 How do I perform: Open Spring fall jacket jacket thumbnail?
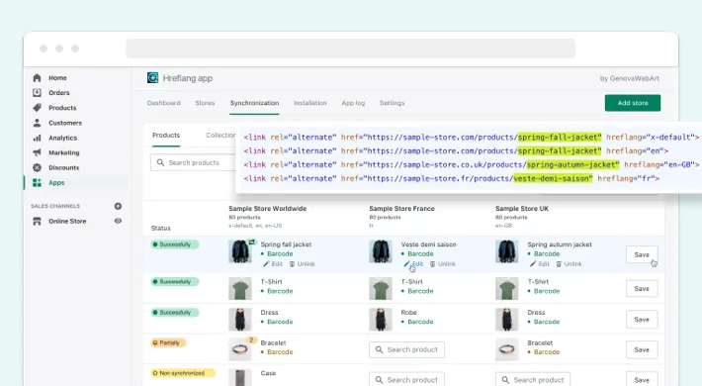(240, 251)
